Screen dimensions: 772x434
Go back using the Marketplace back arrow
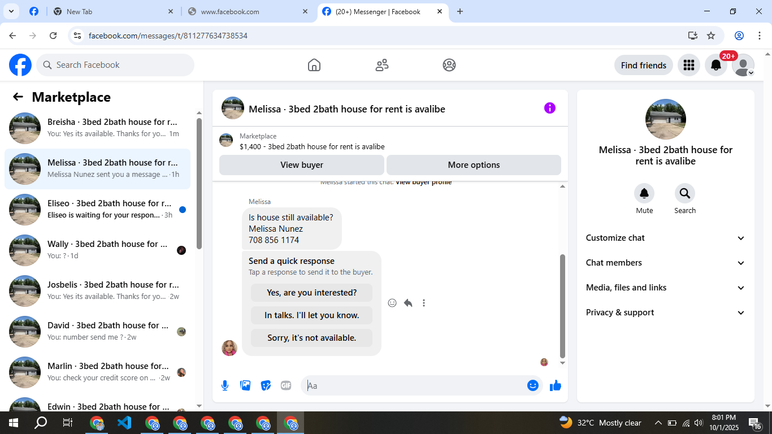point(18,97)
